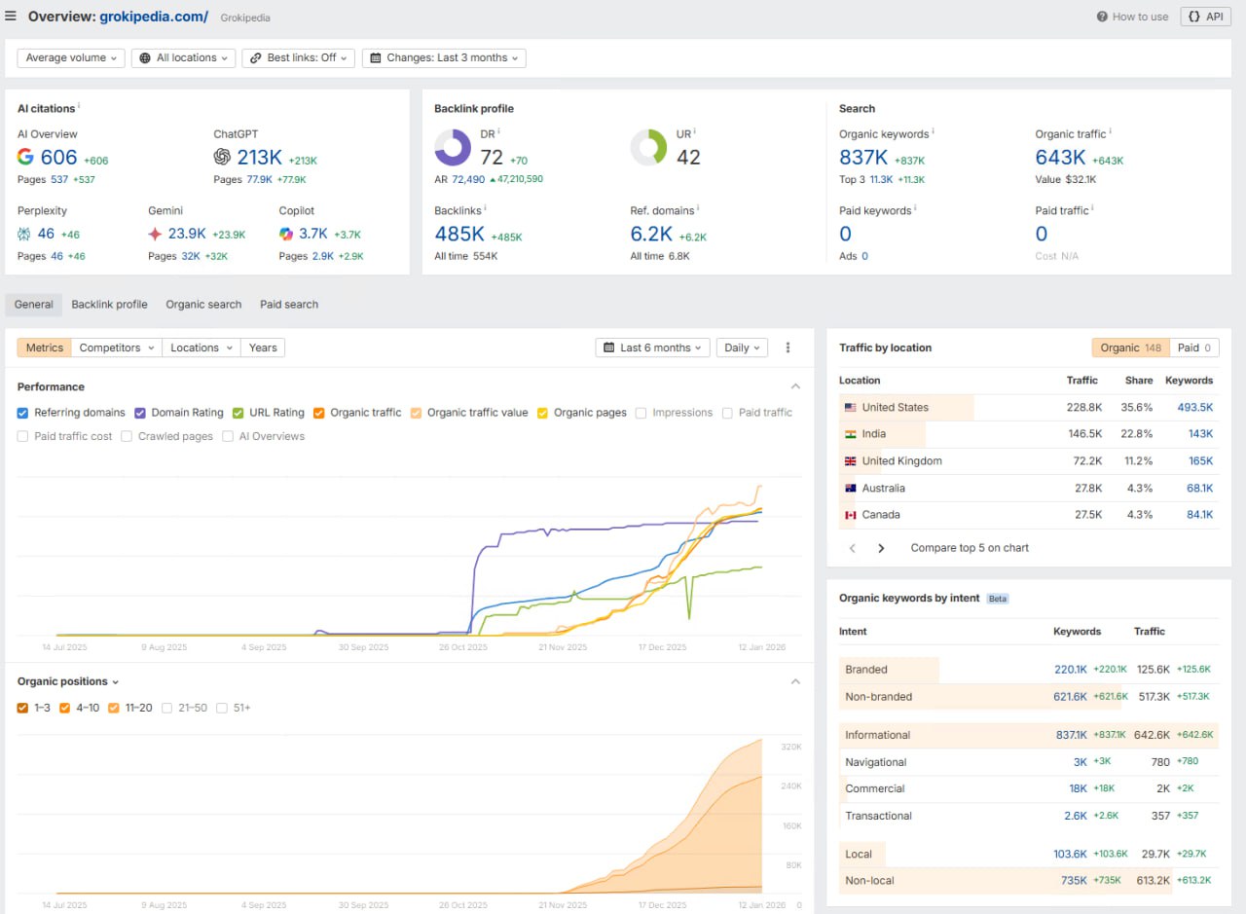Select the Organic search tab
Viewport: 1246px width, 914px height.
click(x=203, y=305)
